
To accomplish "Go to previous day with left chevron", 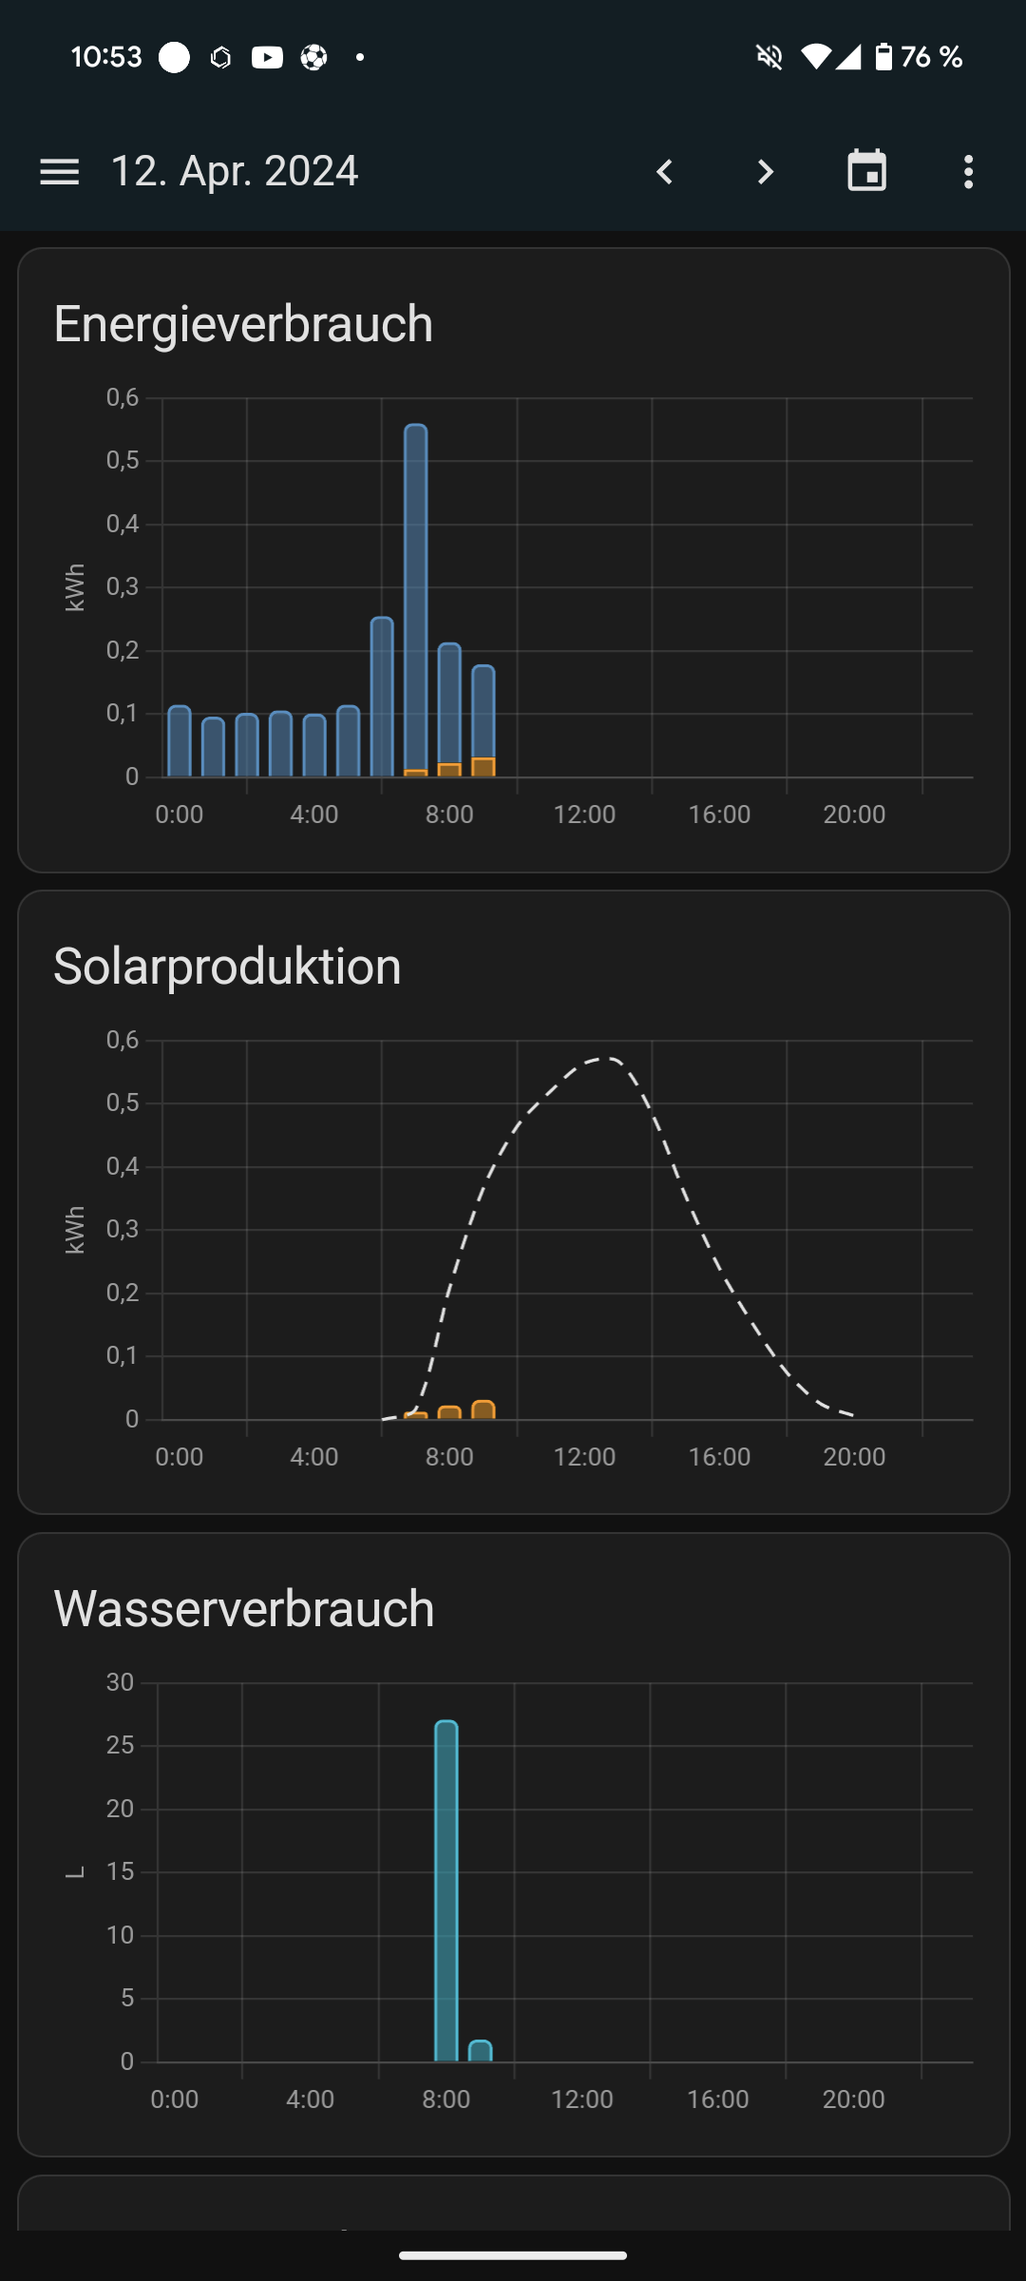I will tap(665, 172).
